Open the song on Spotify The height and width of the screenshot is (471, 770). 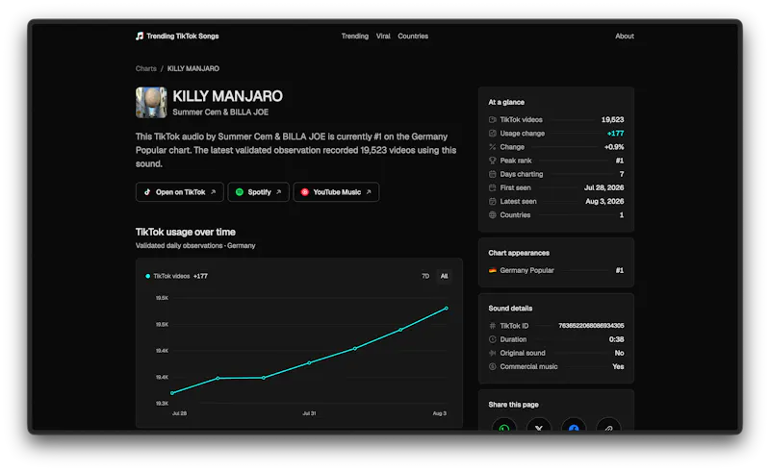258,192
